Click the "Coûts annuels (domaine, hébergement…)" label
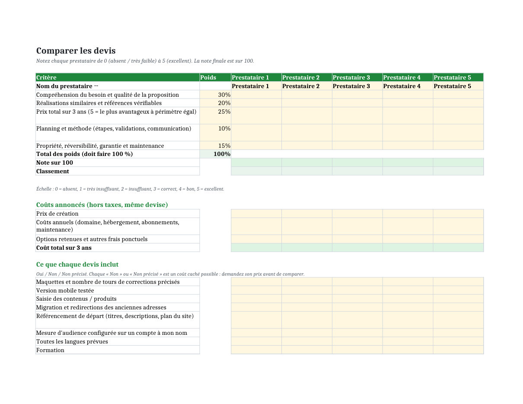The width and height of the screenshot is (523, 404). coord(118,226)
